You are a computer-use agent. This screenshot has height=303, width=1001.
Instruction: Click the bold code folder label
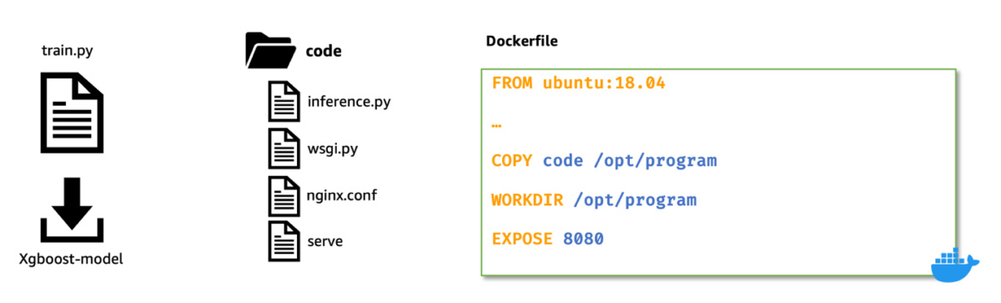click(324, 51)
